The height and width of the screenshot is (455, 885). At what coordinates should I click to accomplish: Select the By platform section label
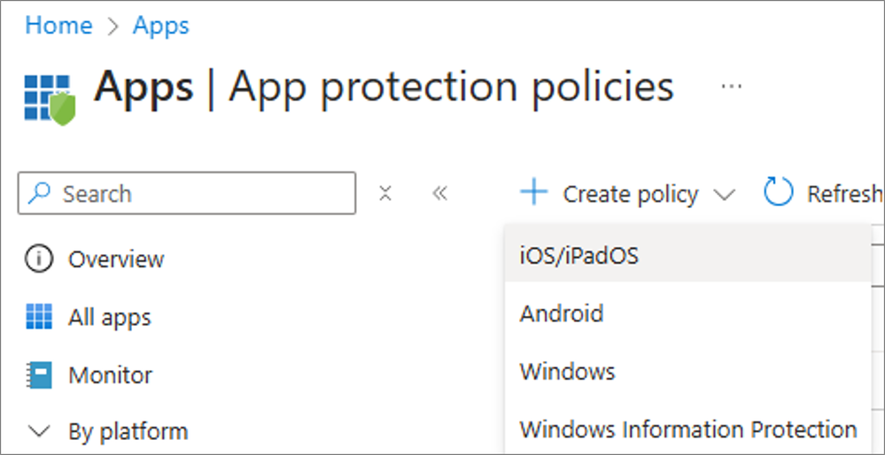click(128, 433)
